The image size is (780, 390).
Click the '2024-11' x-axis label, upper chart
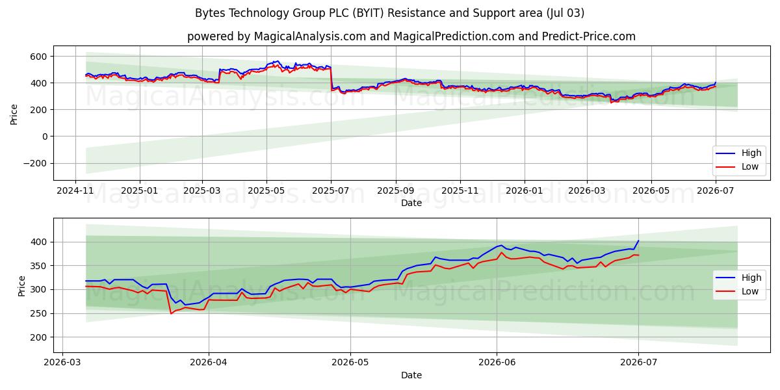(x=75, y=190)
